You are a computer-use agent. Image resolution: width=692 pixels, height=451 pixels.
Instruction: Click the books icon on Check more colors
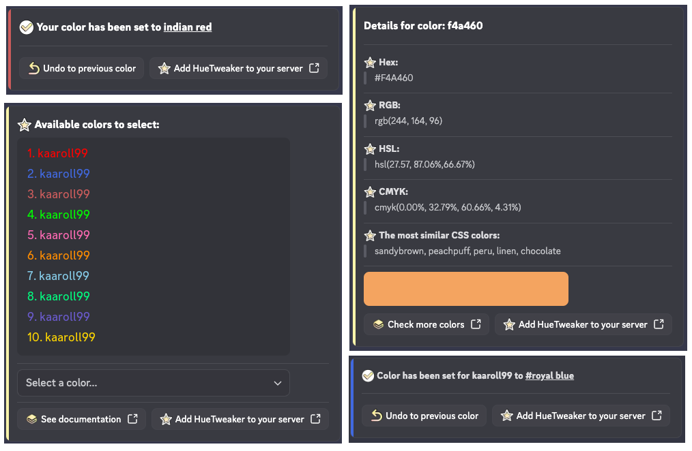(x=378, y=324)
